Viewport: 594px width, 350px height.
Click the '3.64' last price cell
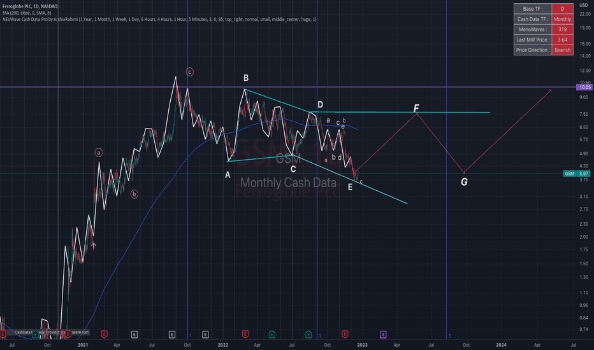pos(562,39)
